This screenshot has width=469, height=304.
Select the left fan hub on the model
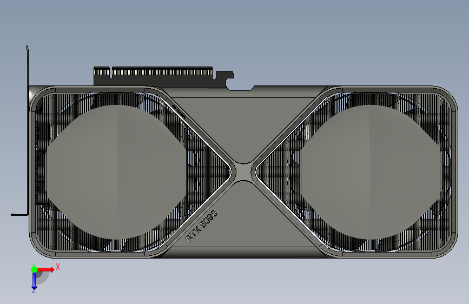click(117, 172)
